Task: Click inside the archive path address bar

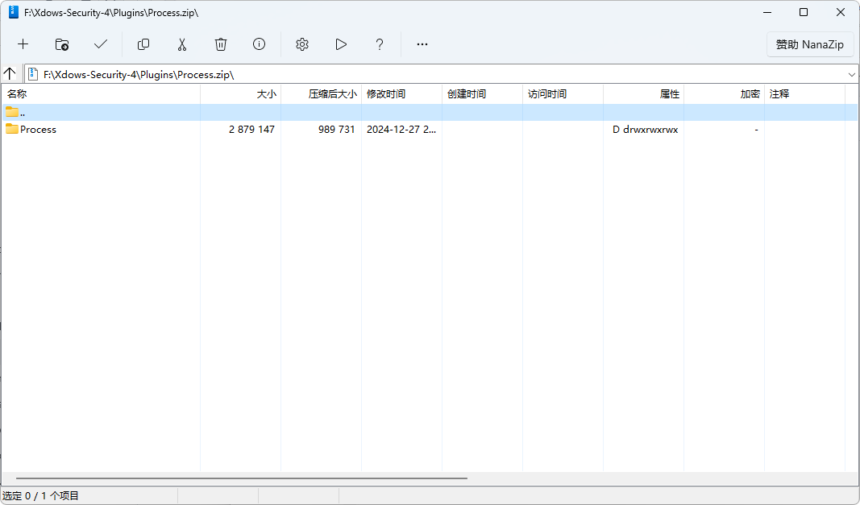Action: (x=322, y=73)
